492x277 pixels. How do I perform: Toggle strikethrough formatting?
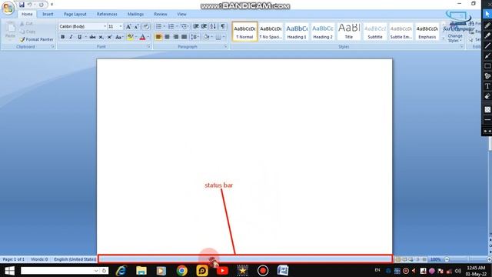pos(92,37)
